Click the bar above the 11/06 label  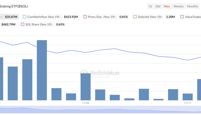(x=85, y=87)
